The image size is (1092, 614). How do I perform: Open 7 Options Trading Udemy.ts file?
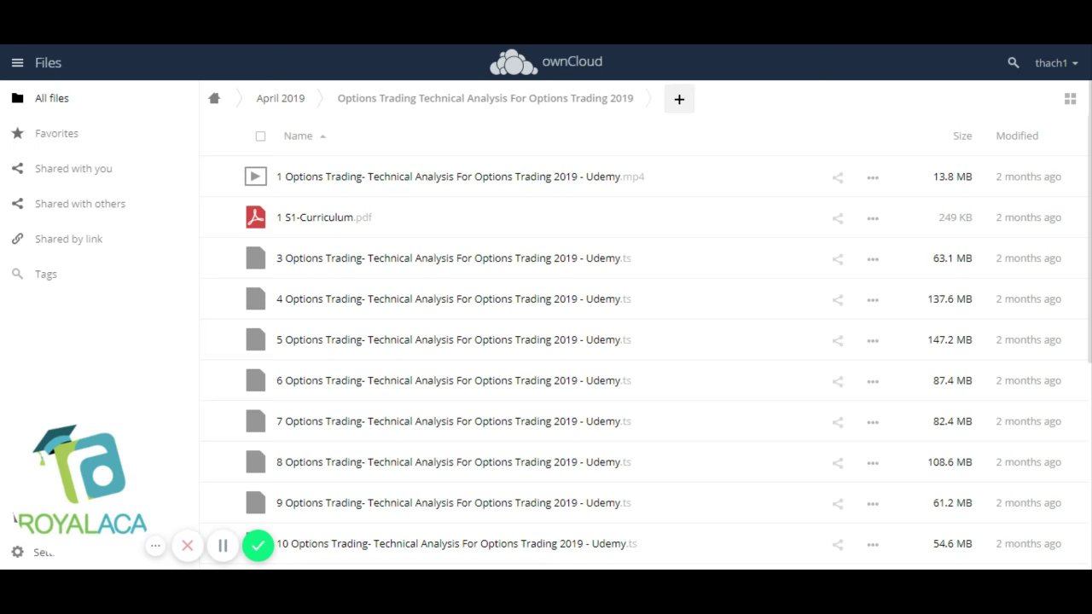(454, 421)
